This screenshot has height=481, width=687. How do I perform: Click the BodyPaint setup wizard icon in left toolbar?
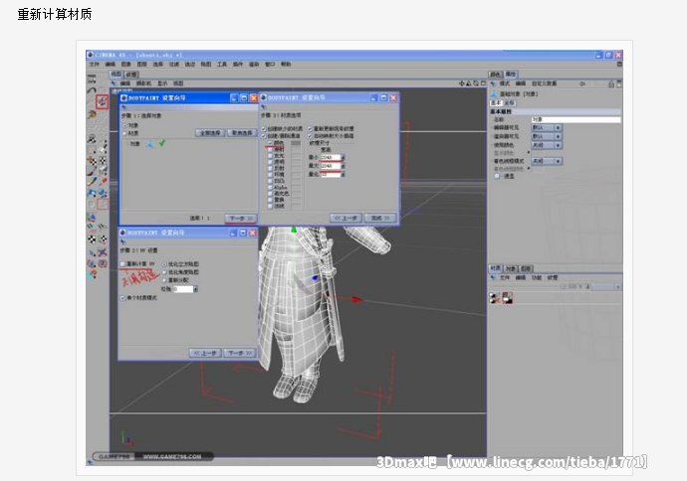pos(103,101)
